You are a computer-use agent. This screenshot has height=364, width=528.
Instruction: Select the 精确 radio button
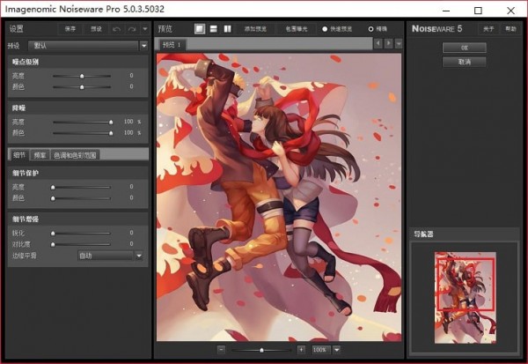click(370, 29)
